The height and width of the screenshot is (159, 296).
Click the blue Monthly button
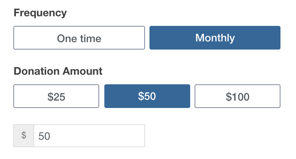[x=215, y=38]
